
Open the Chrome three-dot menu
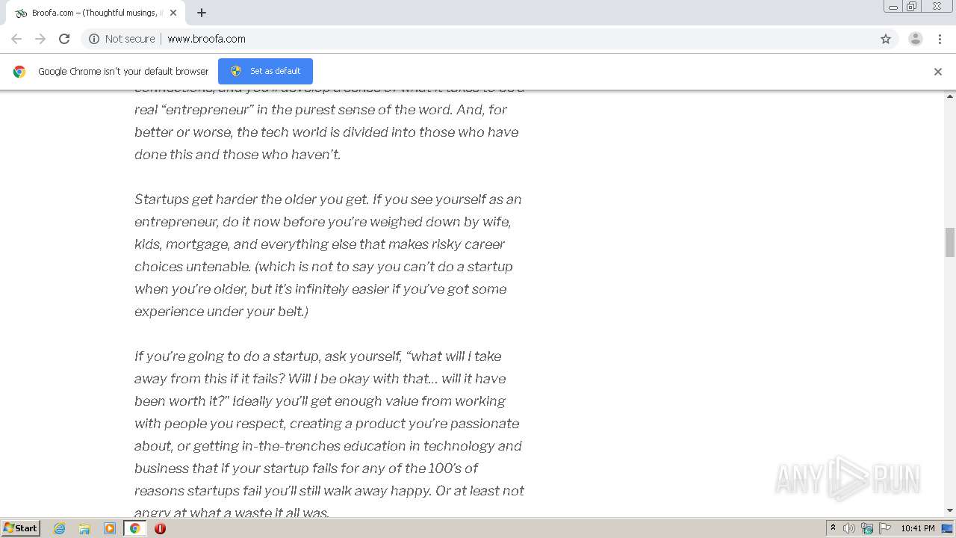point(940,39)
